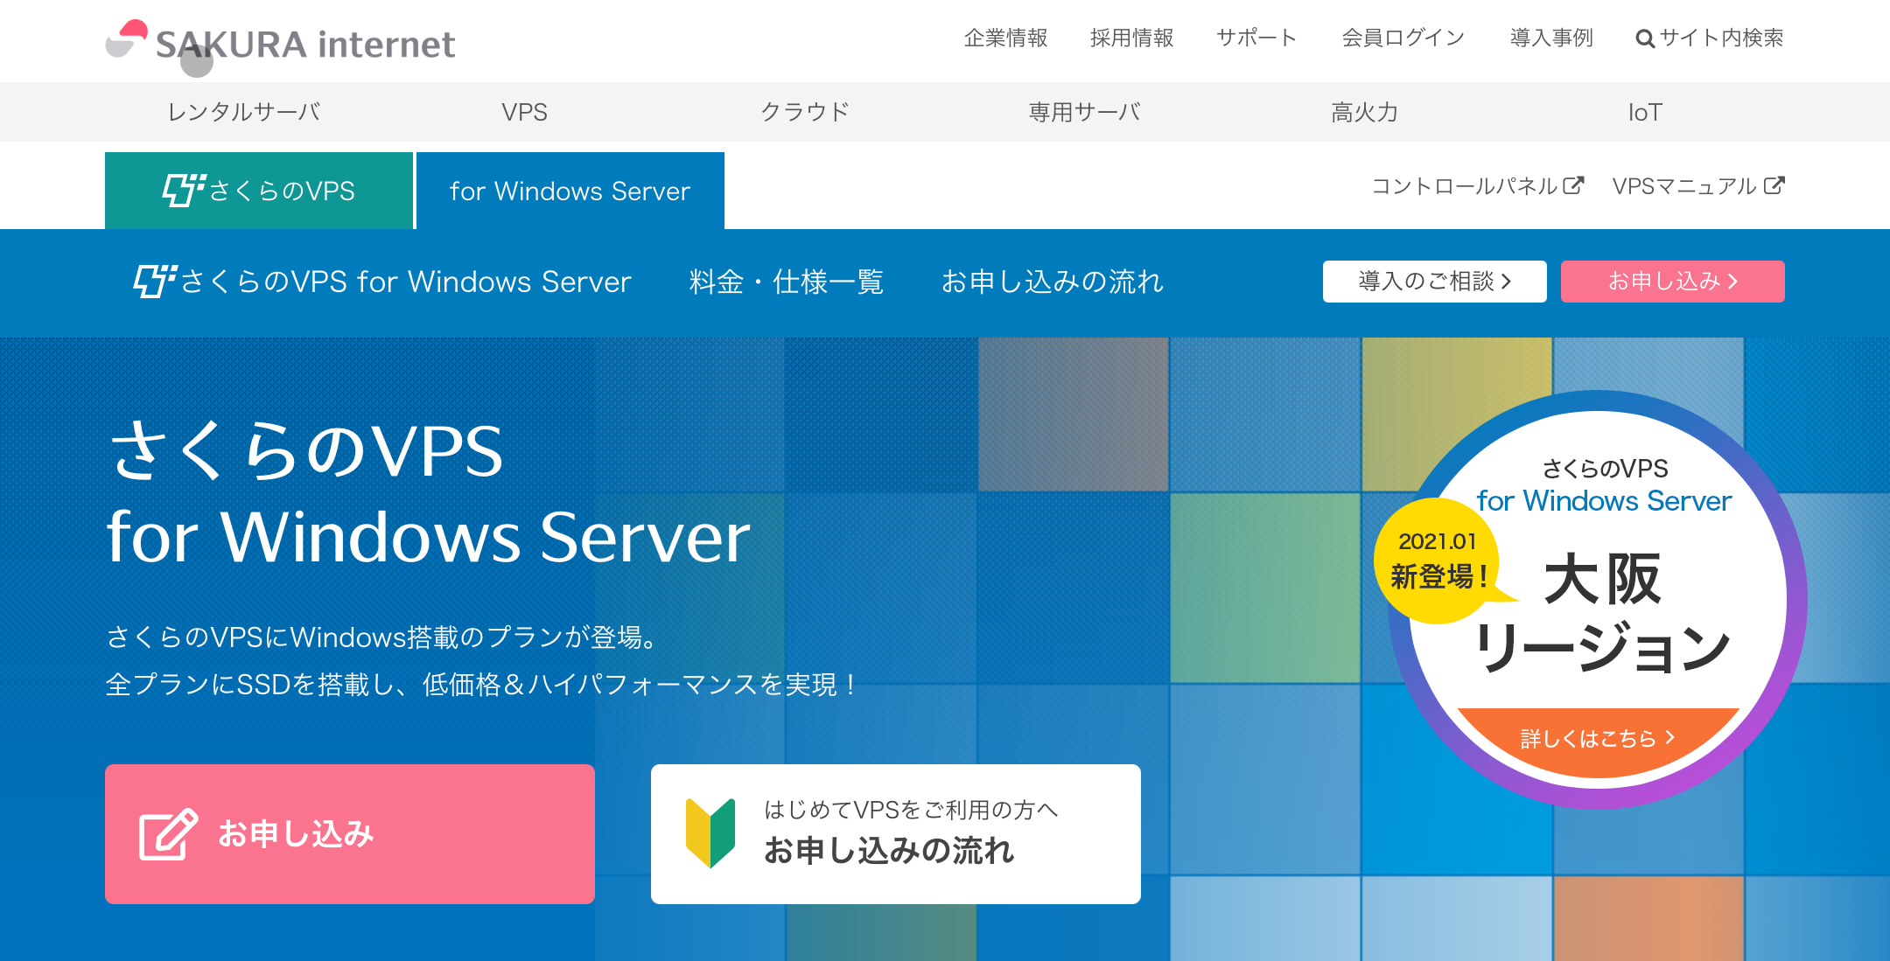Open the 会員ログイン link

tap(1403, 38)
